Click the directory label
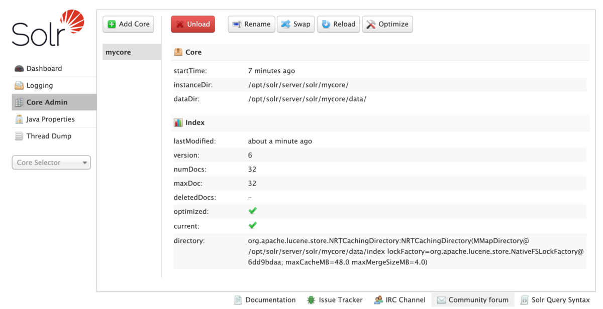This screenshot has width=603, height=309. coord(189,241)
